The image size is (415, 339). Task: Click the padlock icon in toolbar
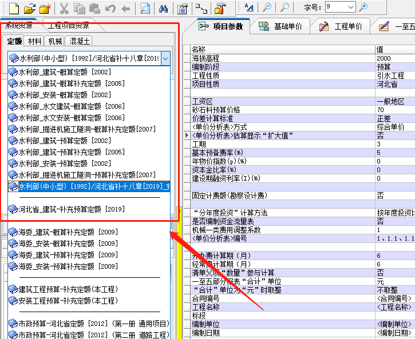coord(220,8)
